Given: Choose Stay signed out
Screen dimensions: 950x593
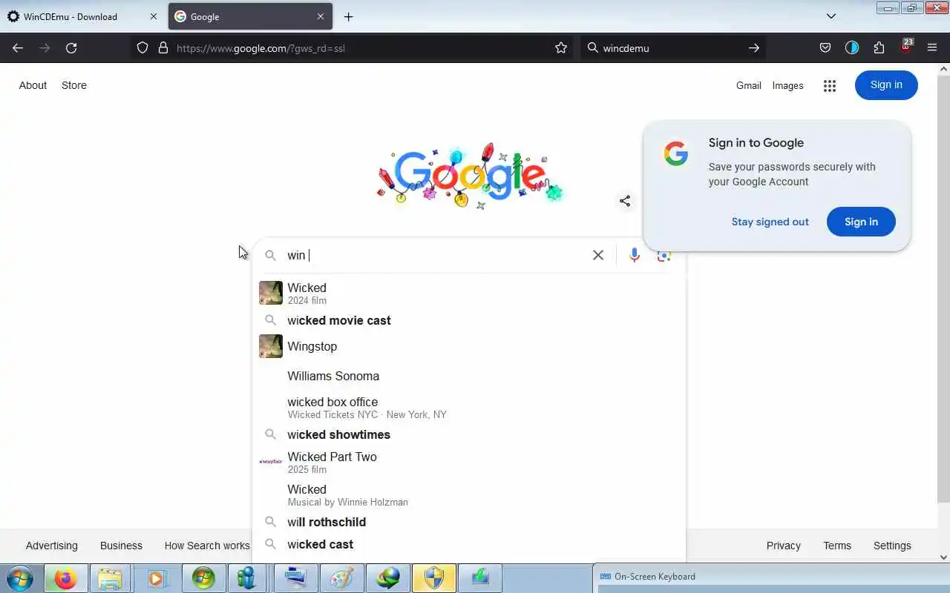Looking at the screenshot, I should tap(770, 222).
